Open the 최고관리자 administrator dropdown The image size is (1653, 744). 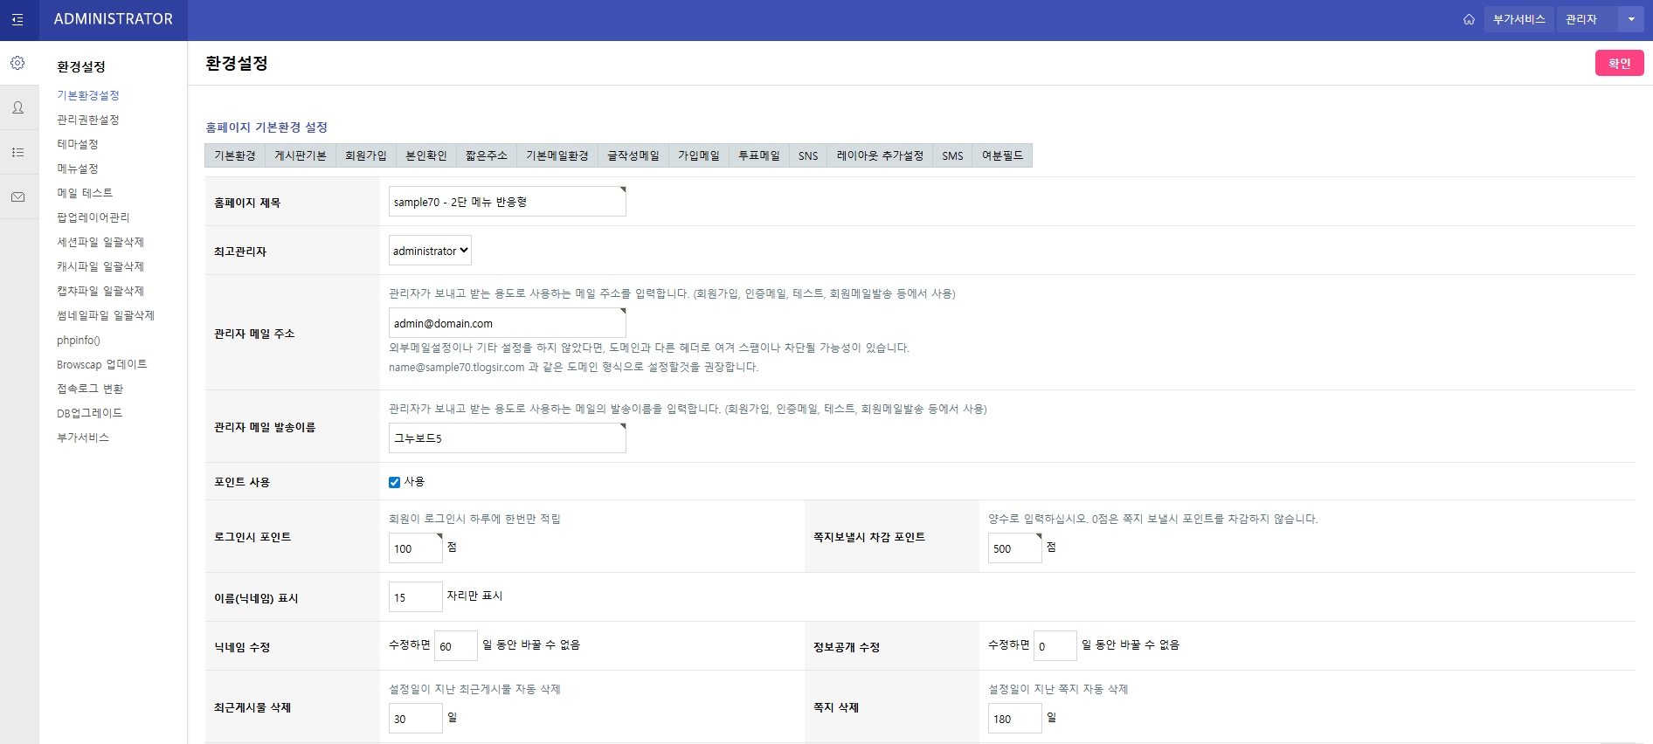[430, 251]
